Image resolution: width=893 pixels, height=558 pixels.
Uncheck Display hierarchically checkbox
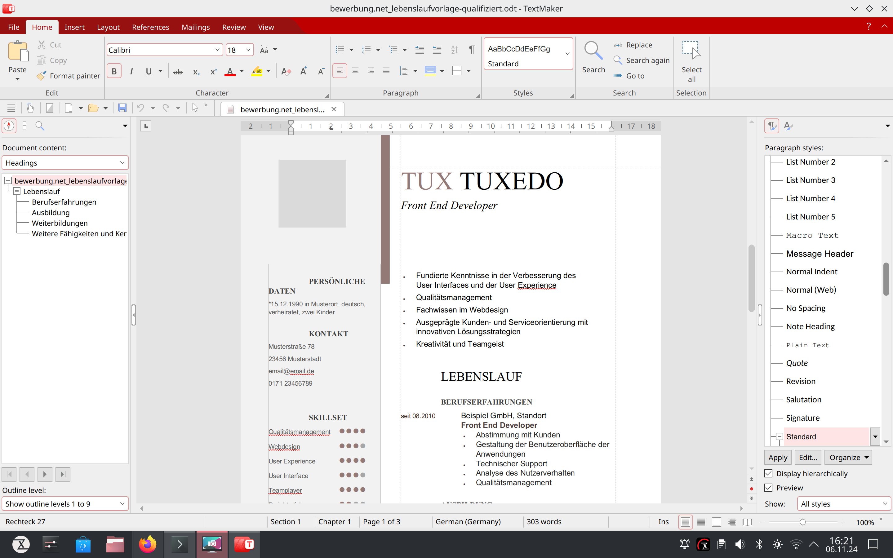(768, 473)
